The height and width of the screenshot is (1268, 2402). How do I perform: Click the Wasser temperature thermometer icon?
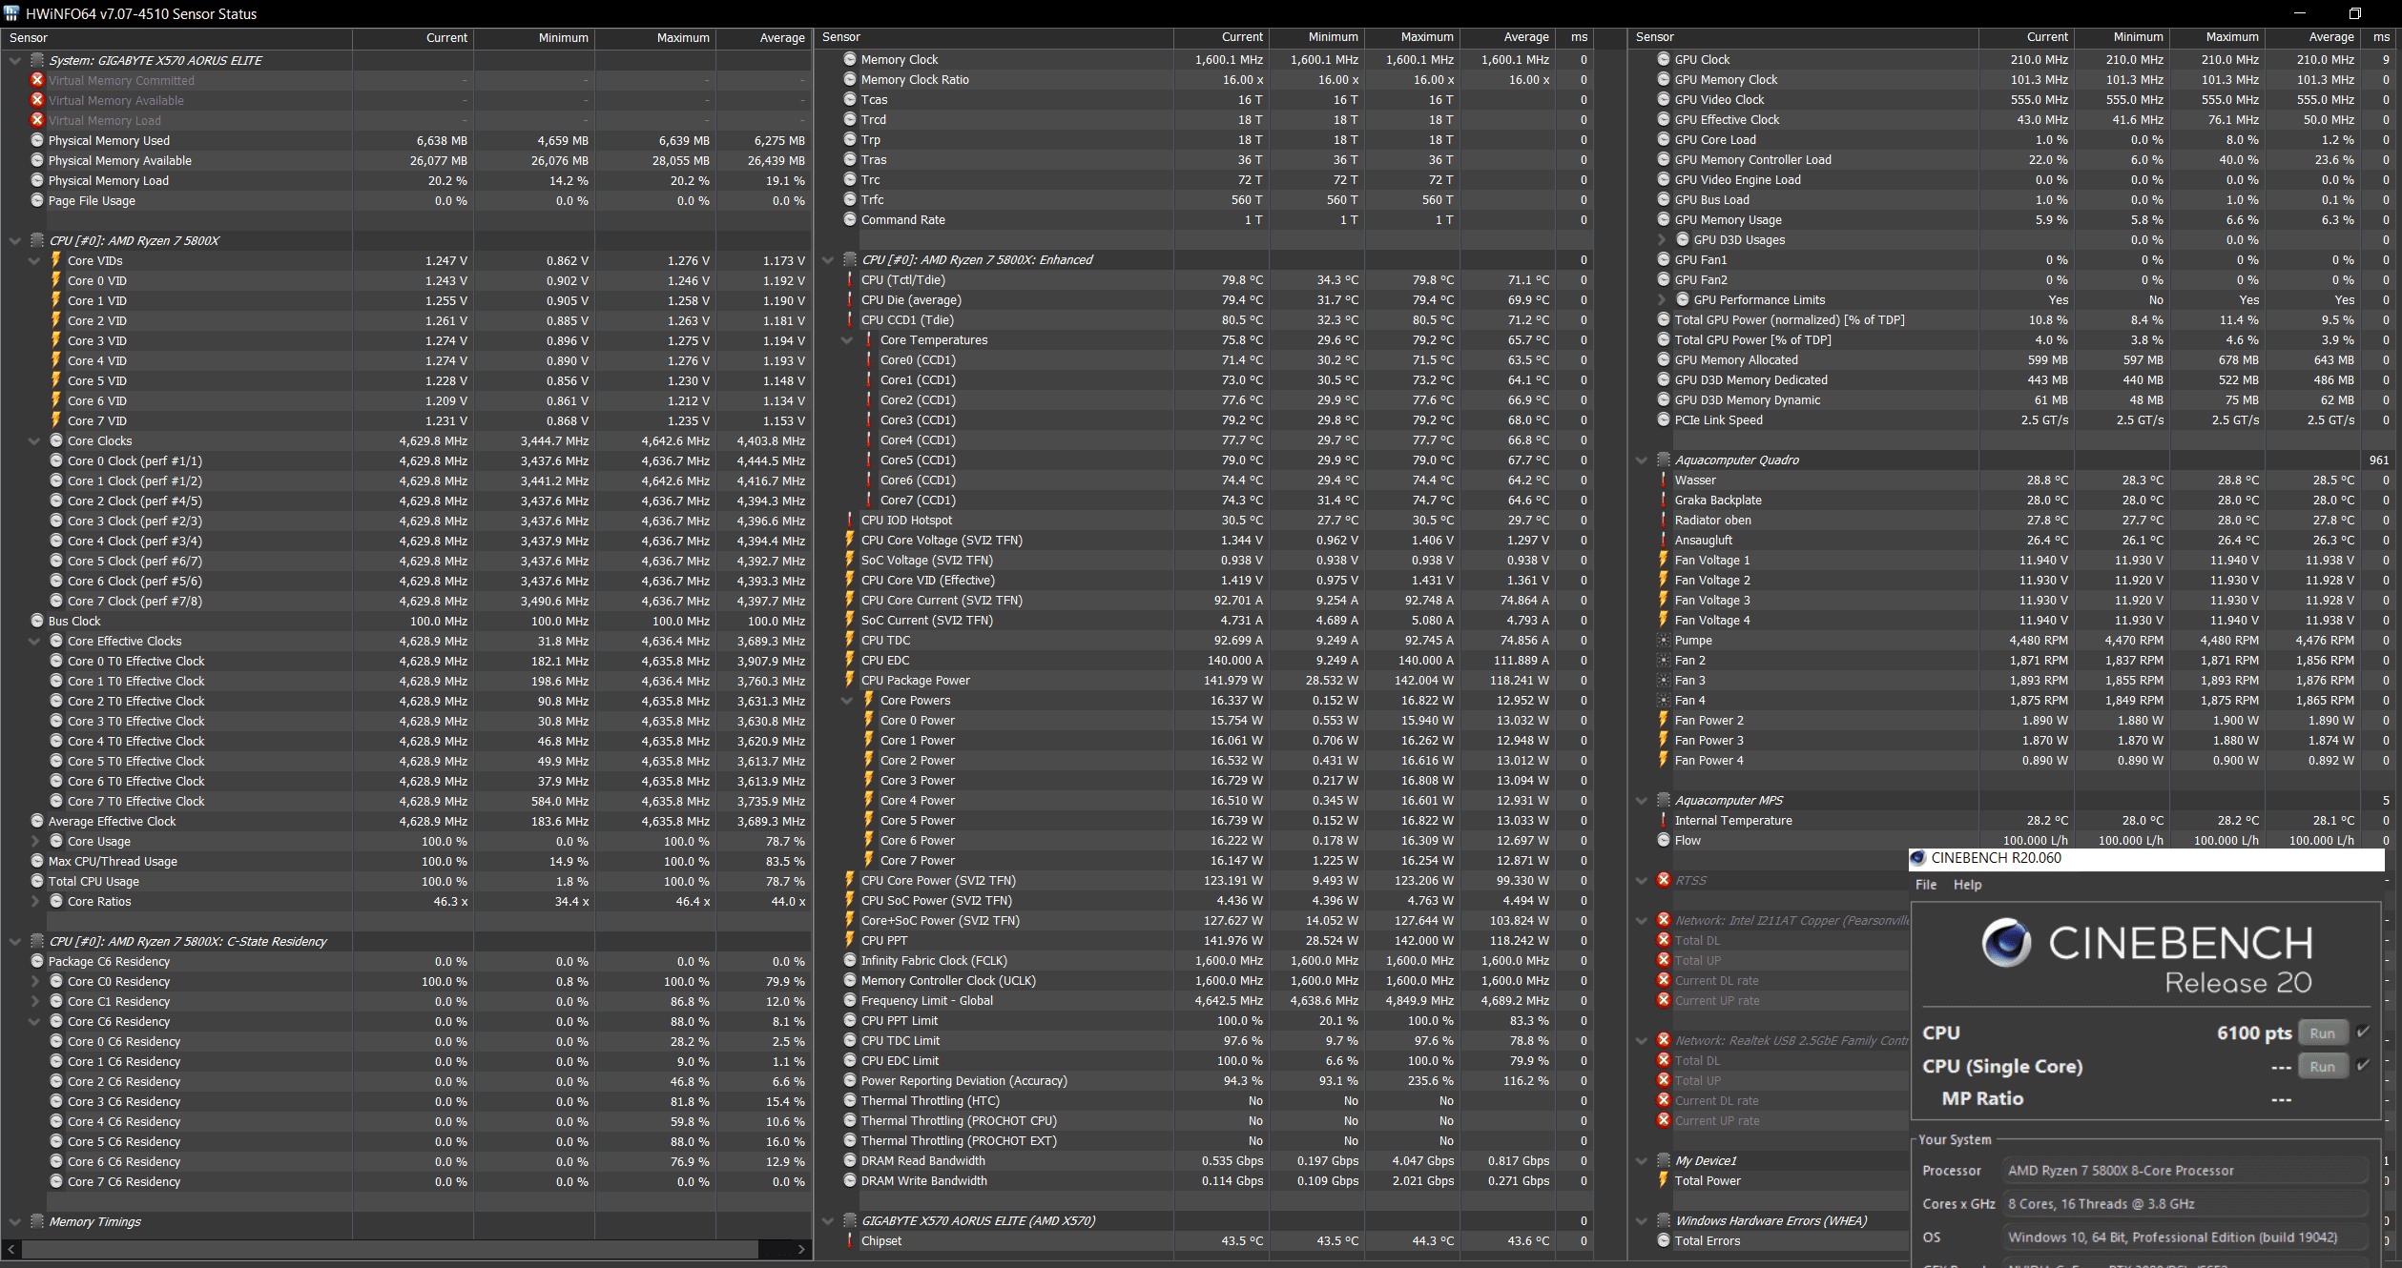tap(1664, 480)
